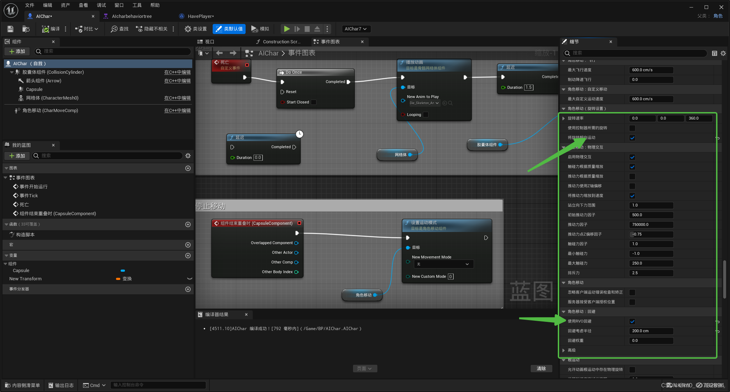
Task: Expand the rotation rate property row
Action: pyautogui.click(x=564, y=118)
